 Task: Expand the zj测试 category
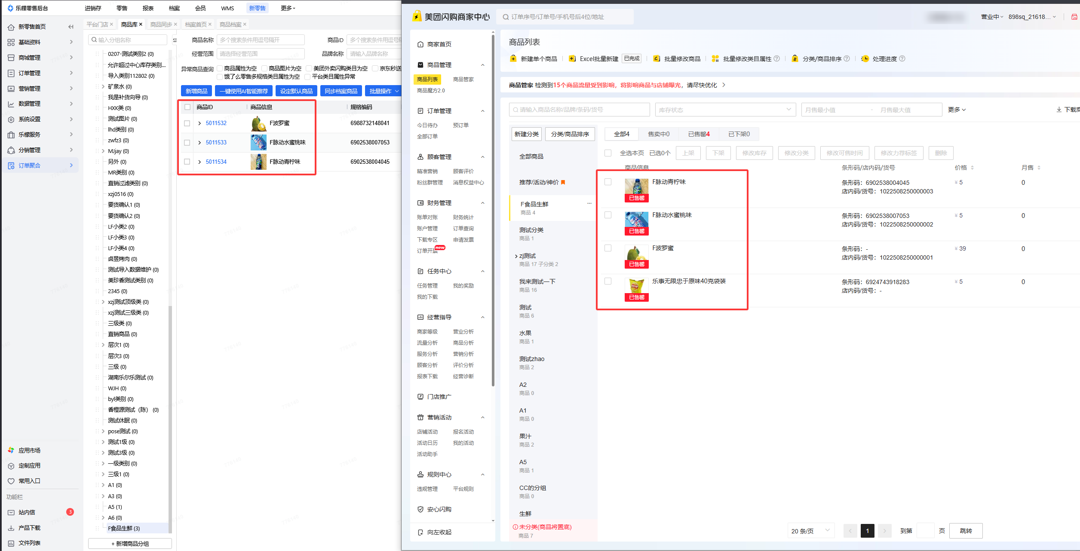pos(516,256)
